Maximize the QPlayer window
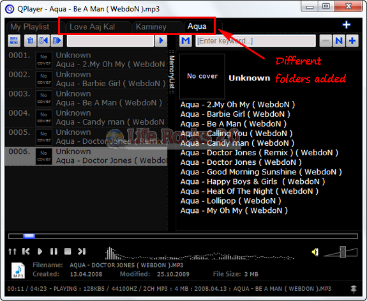 pyautogui.click(x=326, y=6)
